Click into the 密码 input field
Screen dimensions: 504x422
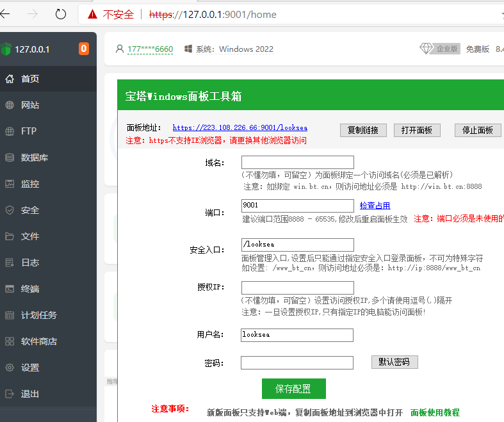click(x=297, y=362)
